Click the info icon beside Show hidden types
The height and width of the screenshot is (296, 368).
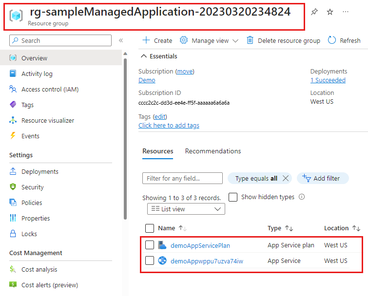pyautogui.click(x=302, y=197)
